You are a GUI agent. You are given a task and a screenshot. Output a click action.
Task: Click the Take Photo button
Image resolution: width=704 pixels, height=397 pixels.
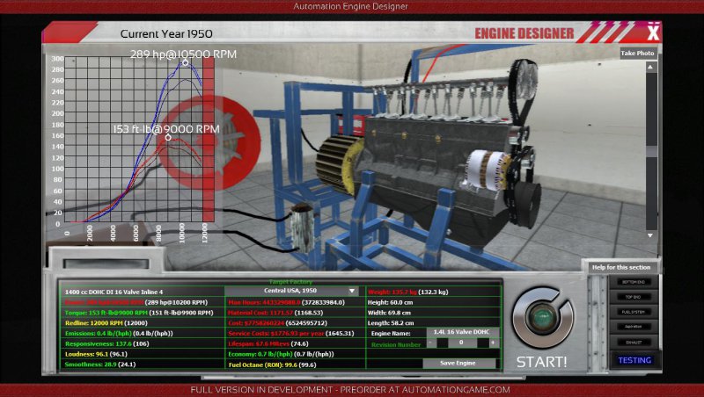pos(637,54)
